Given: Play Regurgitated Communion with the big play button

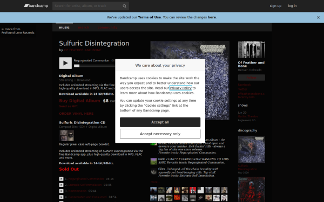Looking at the screenshot, I should click(x=65, y=63).
